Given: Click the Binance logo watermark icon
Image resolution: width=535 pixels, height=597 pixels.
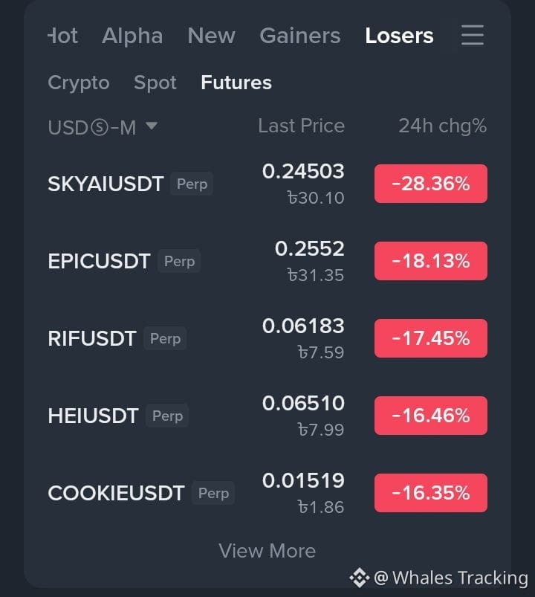Looking at the screenshot, I should pos(359,577).
